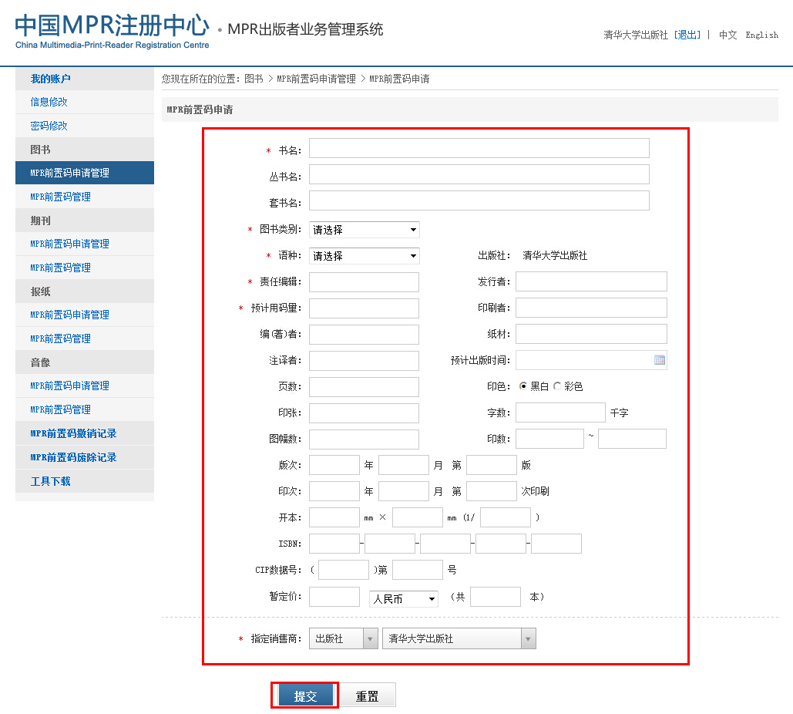The height and width of the screenshot is (714, 793).
Task: Select the 黑白 print color radio button
Action: [524, 386]
